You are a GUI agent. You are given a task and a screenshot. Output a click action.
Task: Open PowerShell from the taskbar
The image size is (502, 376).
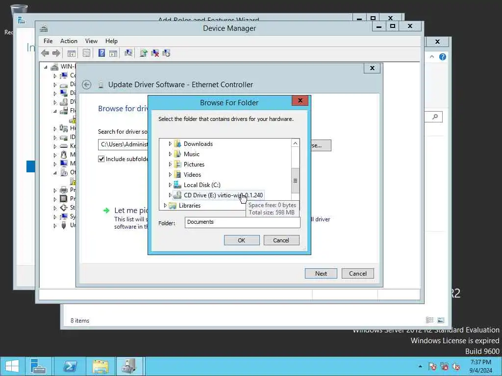70,366
